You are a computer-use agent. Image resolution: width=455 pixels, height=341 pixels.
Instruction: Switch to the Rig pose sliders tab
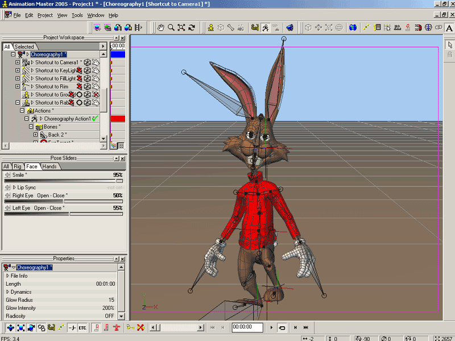[18, 167]
